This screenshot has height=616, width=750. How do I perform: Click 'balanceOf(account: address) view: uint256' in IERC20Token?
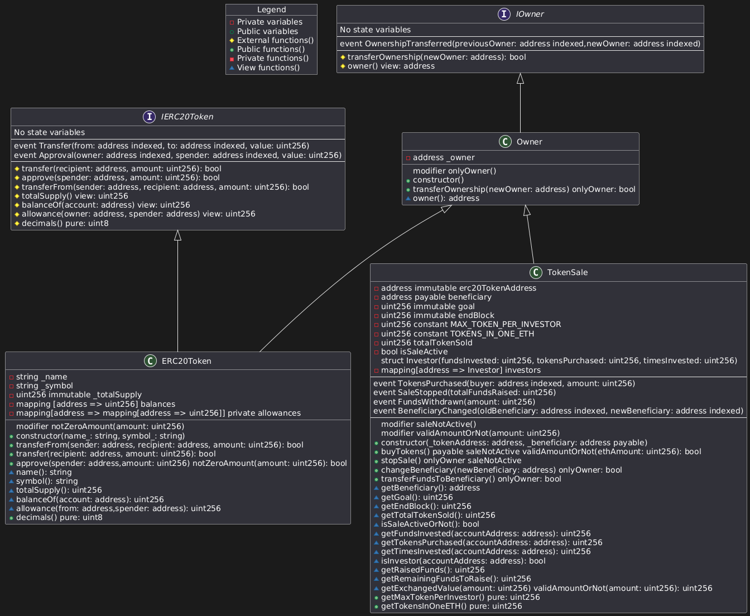[106, 205]
